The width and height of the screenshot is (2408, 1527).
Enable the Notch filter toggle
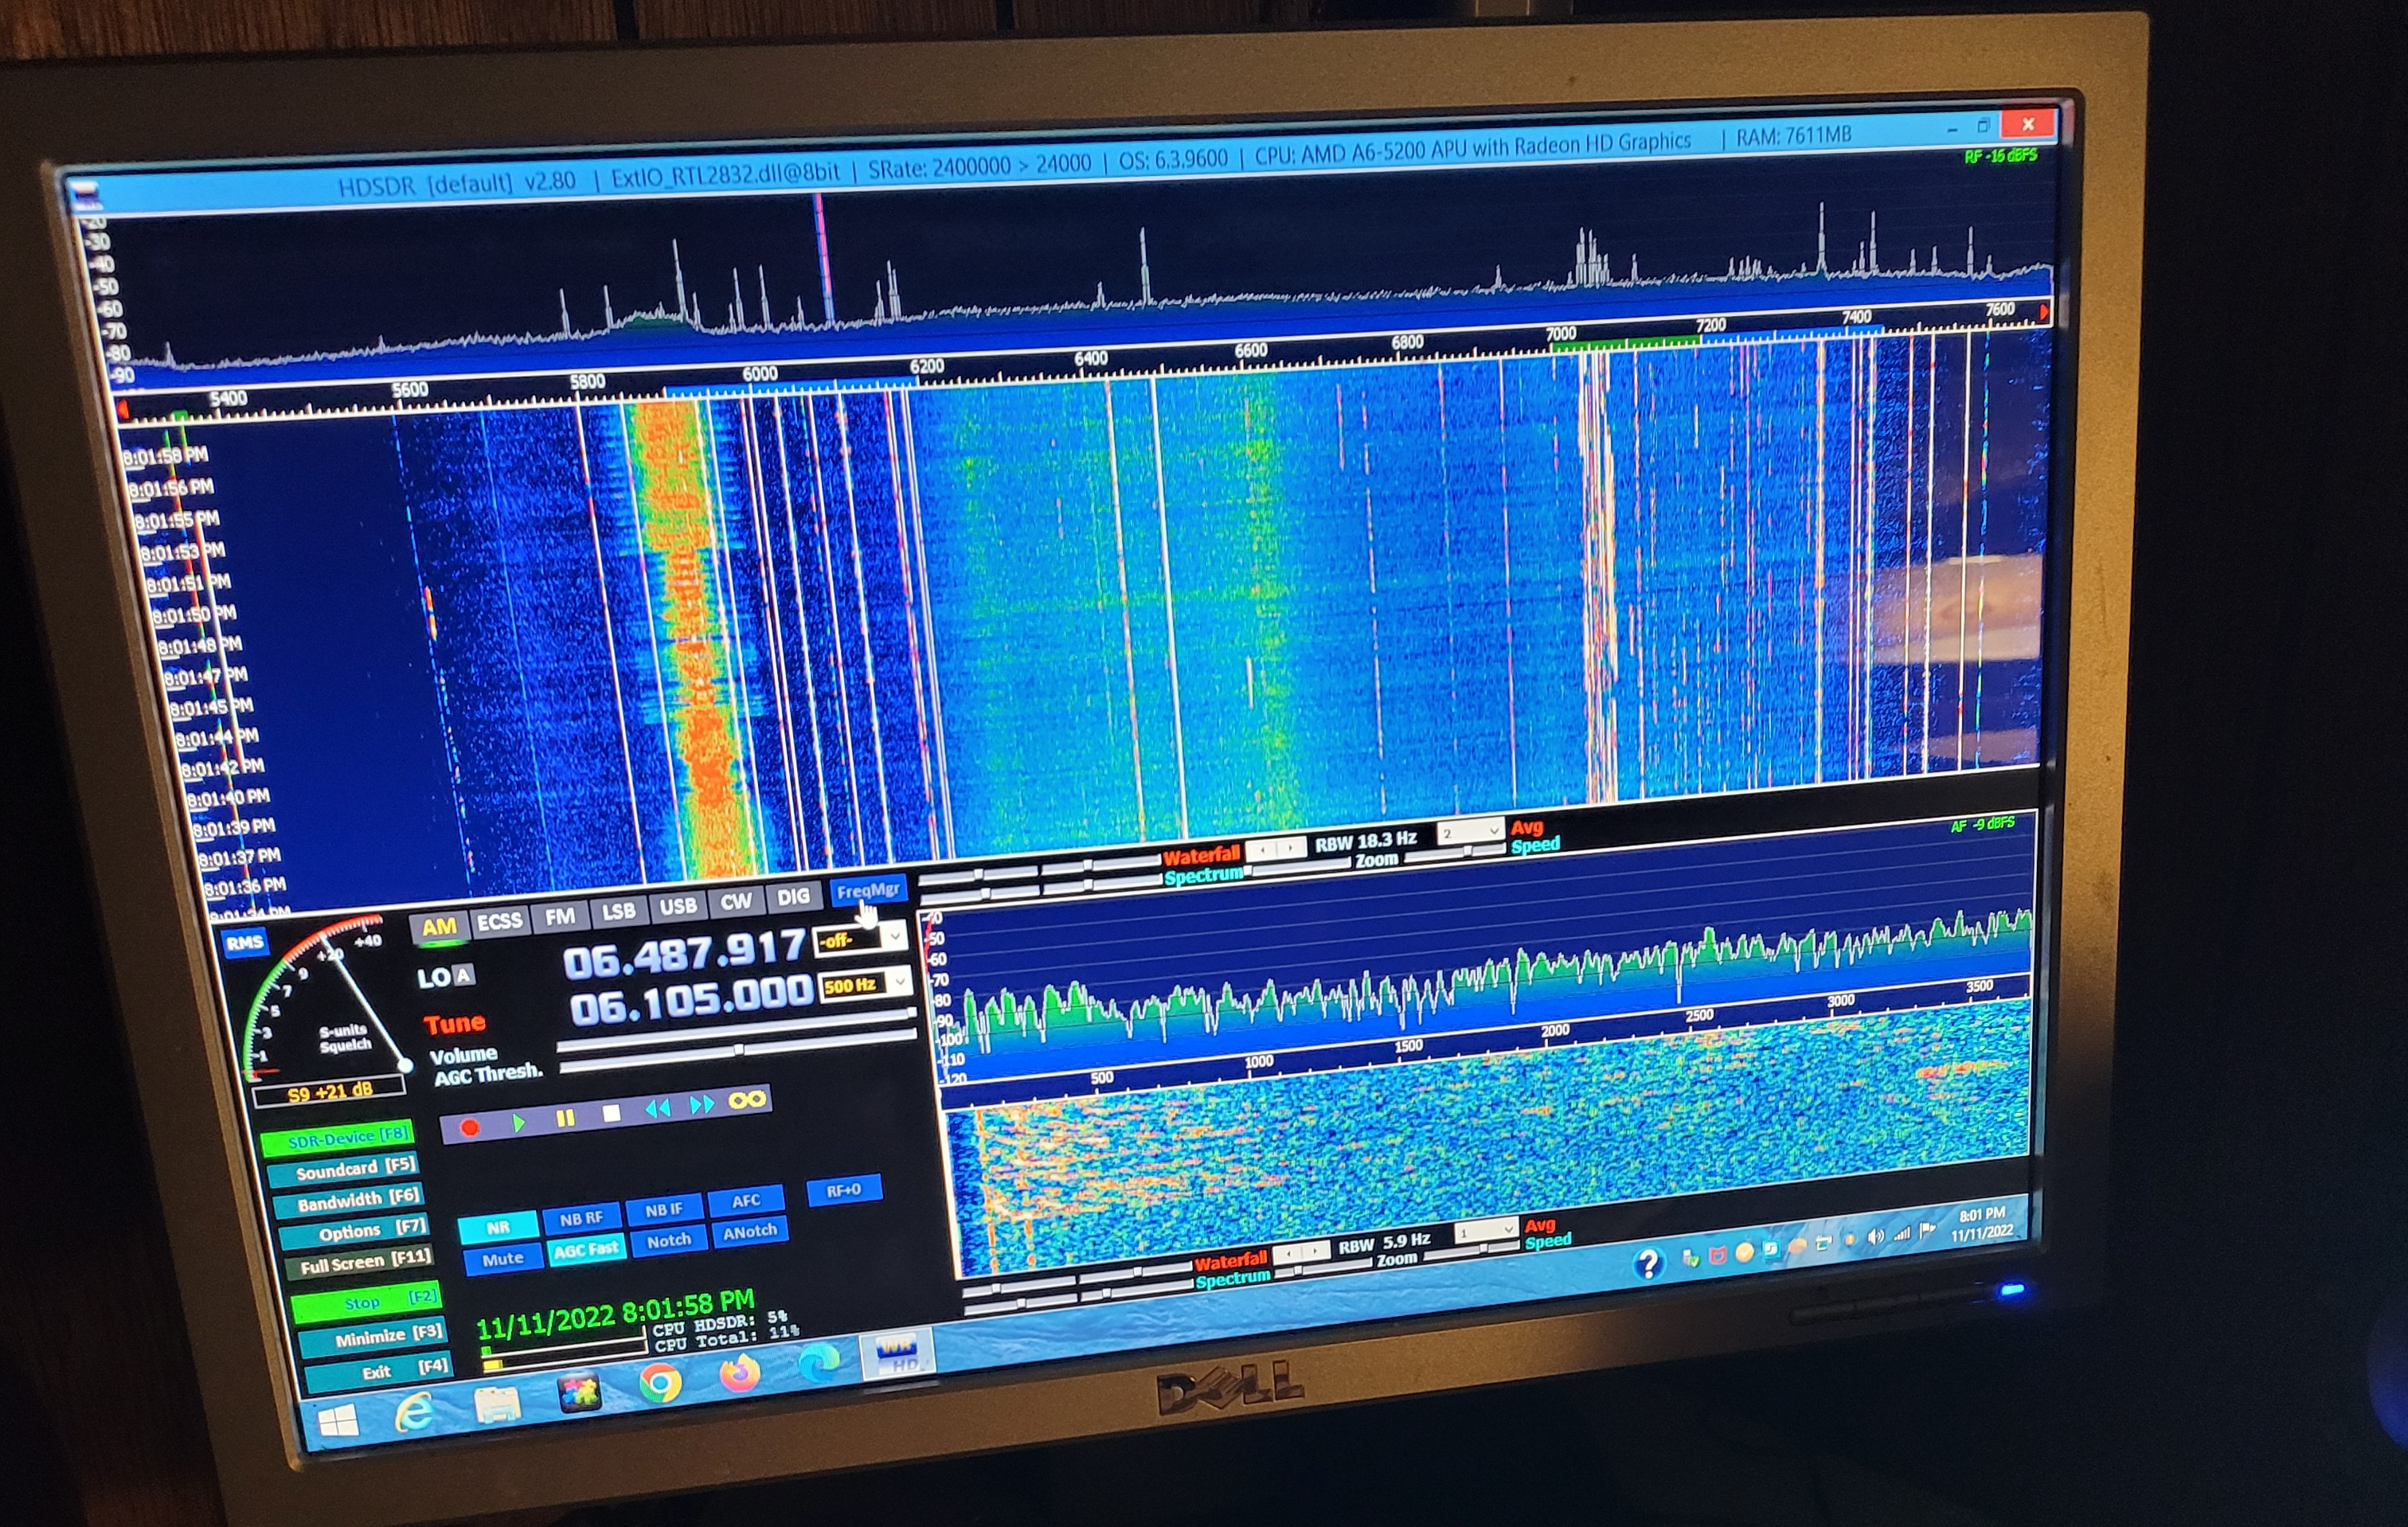[x=668, y=1240]
